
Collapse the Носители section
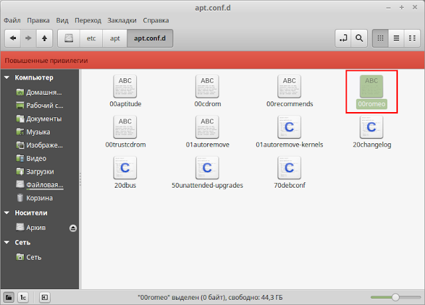tap(7, 213)
